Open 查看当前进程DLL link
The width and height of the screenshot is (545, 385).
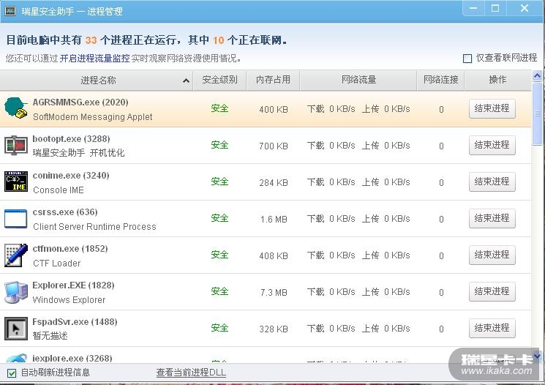pyautogui.click(x=191, y=373)
